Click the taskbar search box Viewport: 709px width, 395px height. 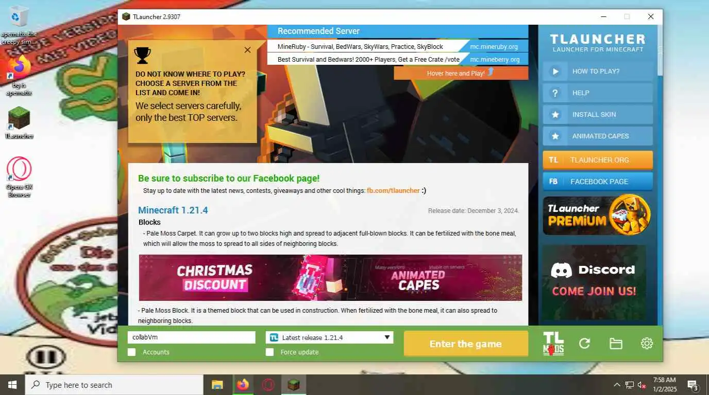(114, 385)
